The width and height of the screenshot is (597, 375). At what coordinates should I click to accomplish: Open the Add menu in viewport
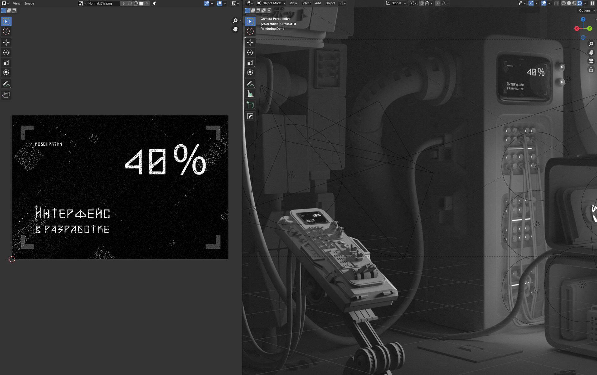click(318, 3)
